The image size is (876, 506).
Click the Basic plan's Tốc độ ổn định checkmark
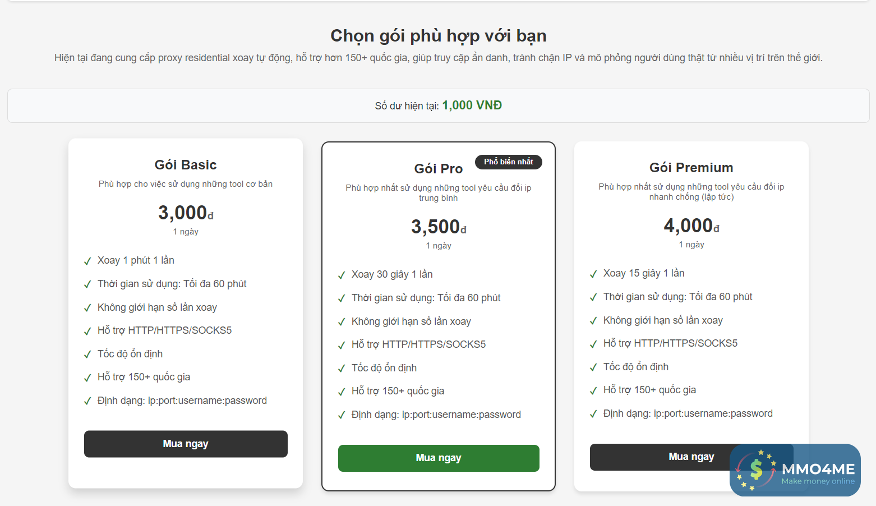pyautogui.click(x=87, y=355)
